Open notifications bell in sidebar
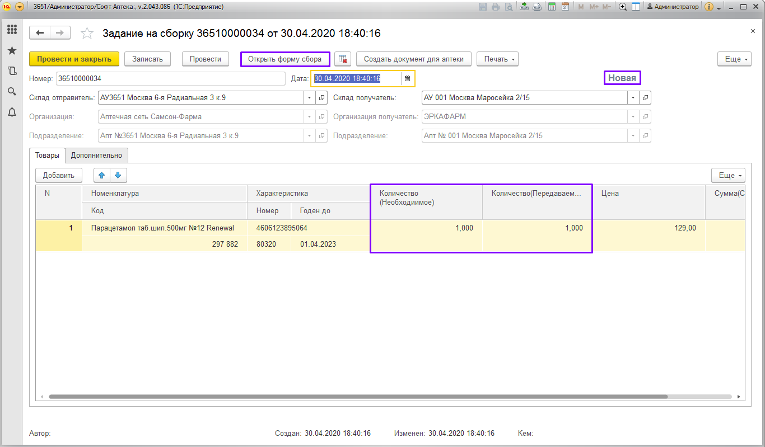 click(x=11, y=112)
